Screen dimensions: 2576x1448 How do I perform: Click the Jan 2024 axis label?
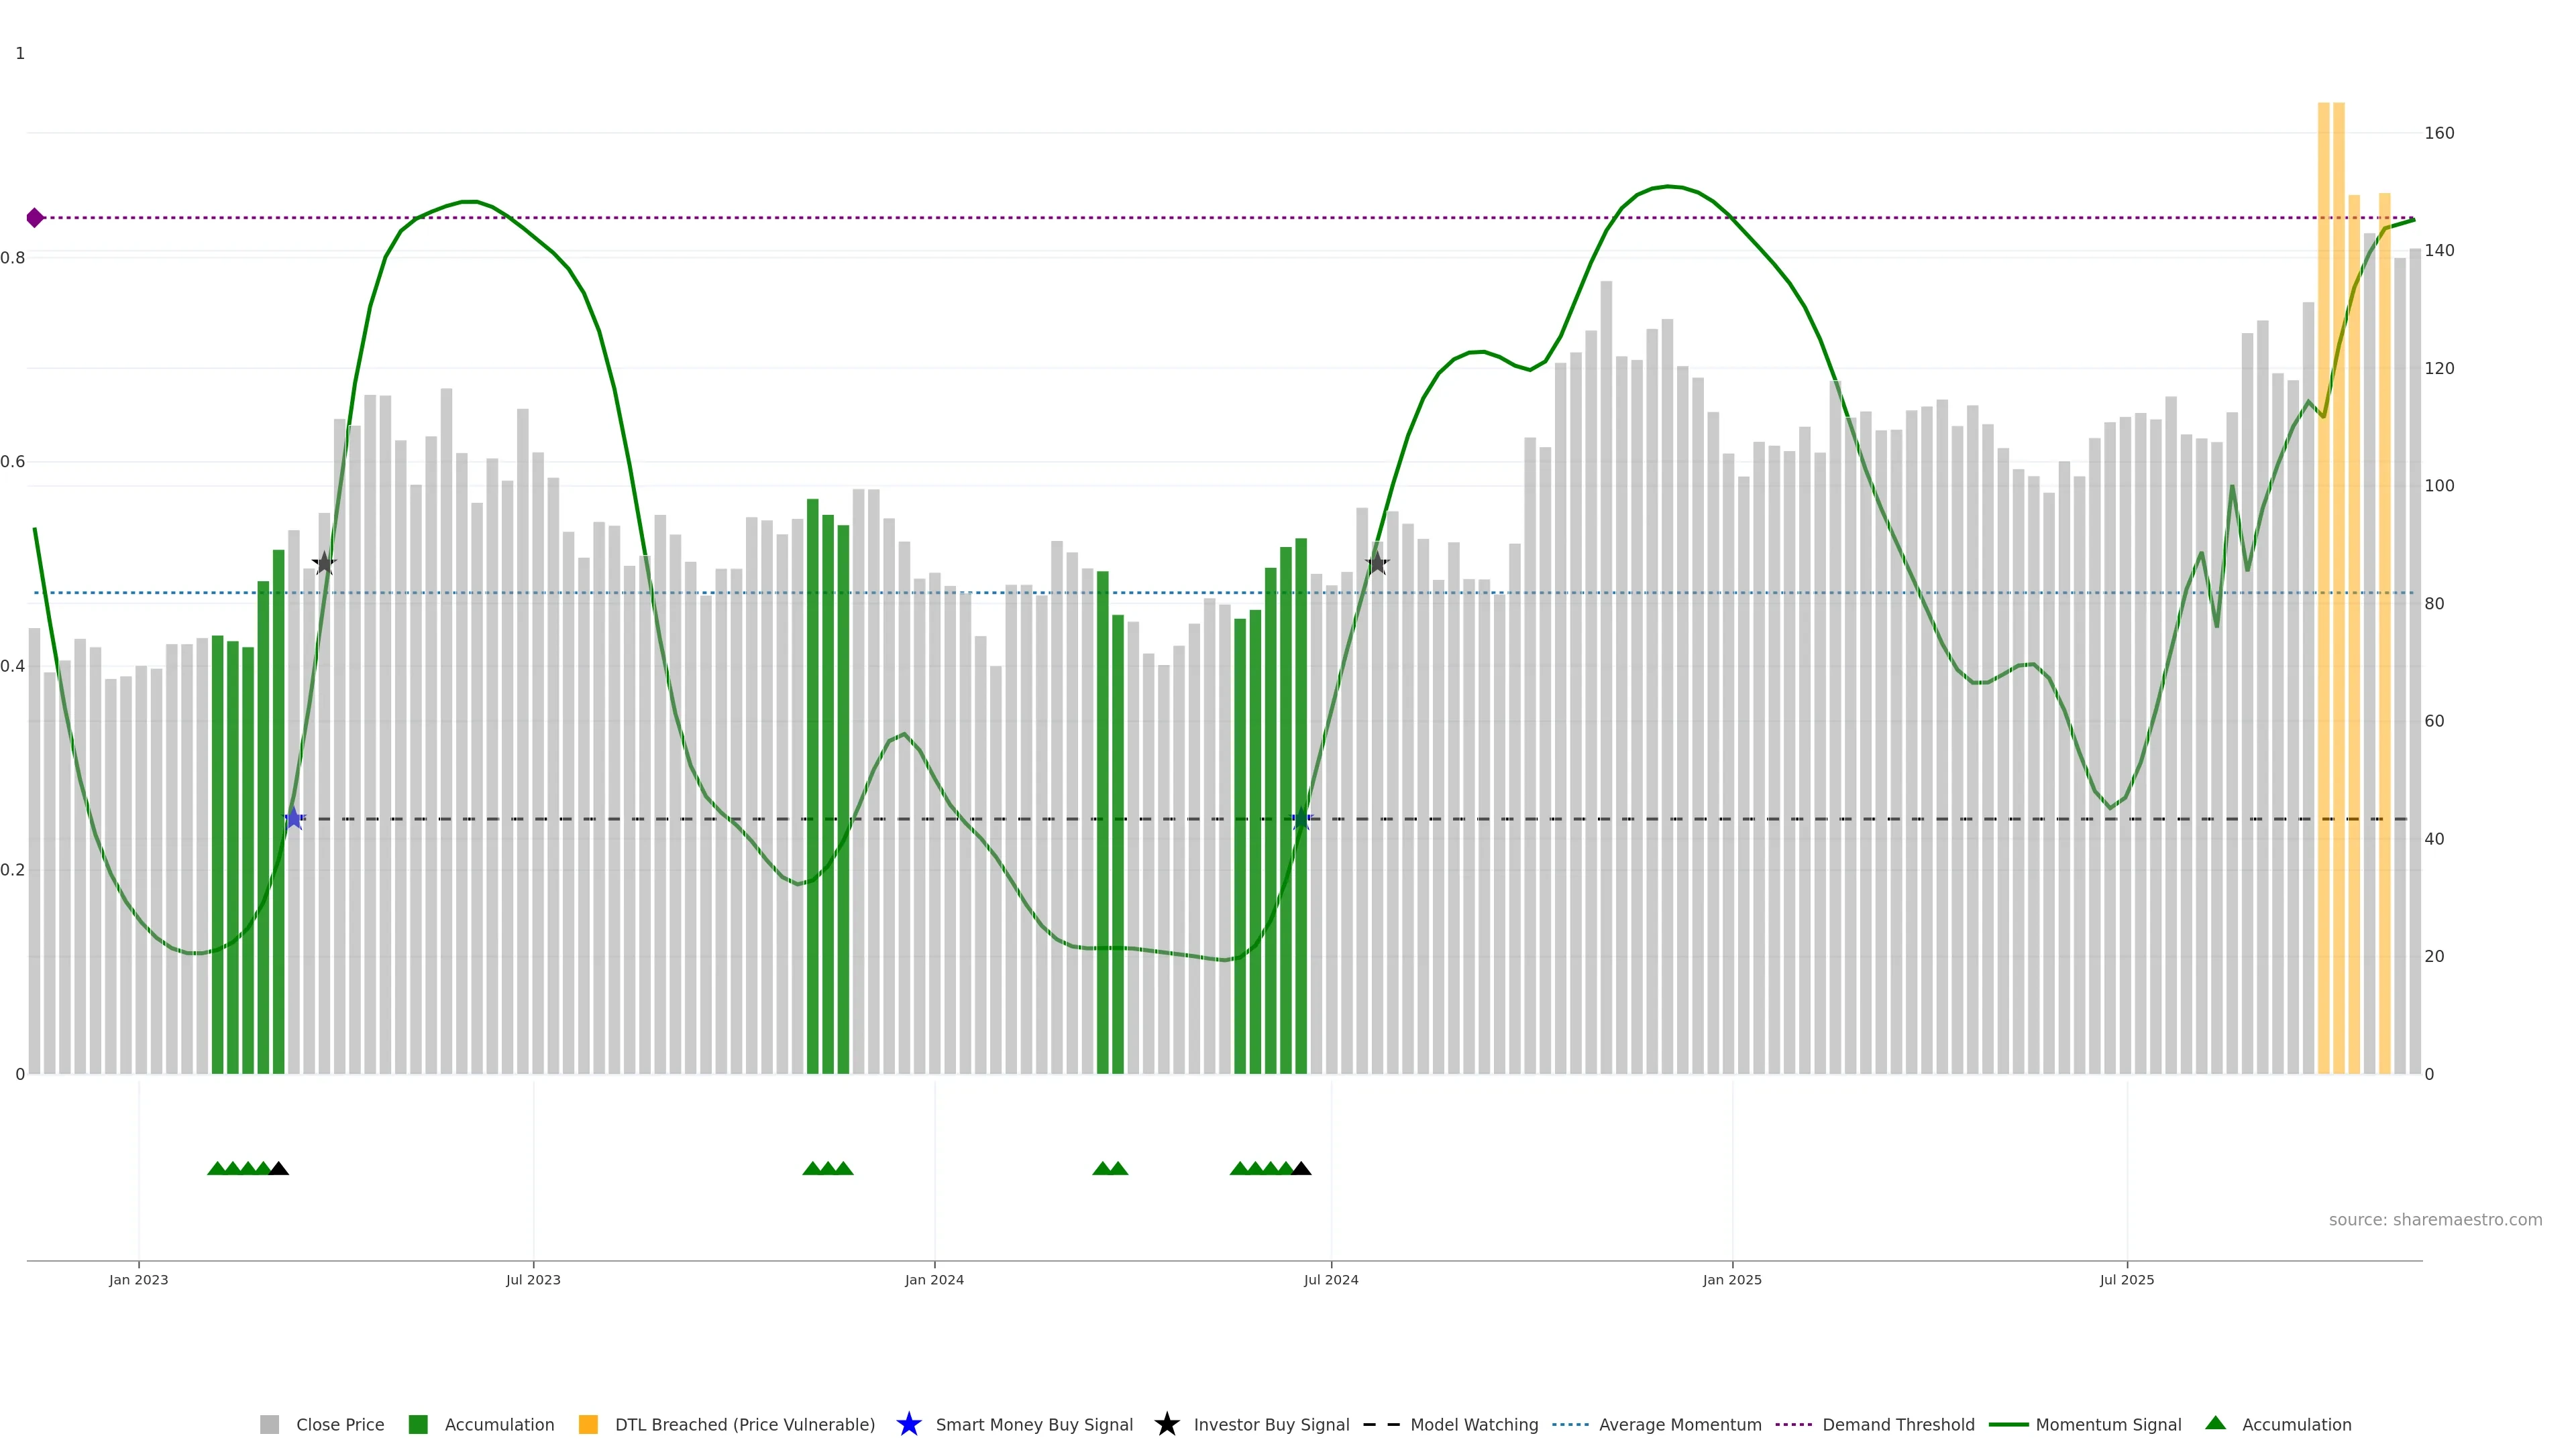(934, 1279)
